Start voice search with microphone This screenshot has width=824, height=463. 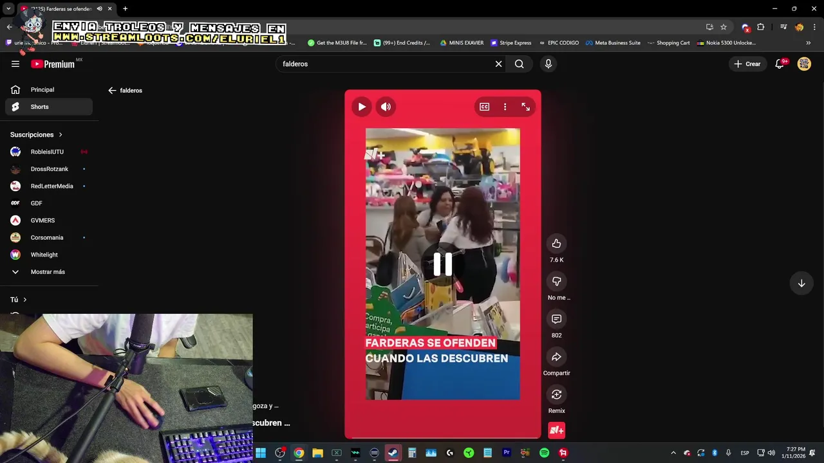click(548, 64)
